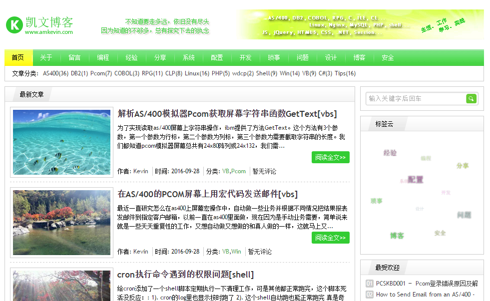This screenshot has width=490, height=301.
Task: Click the 问题 tag in the tag cloud
Action: pyautogui.click(x=464, y=215)
